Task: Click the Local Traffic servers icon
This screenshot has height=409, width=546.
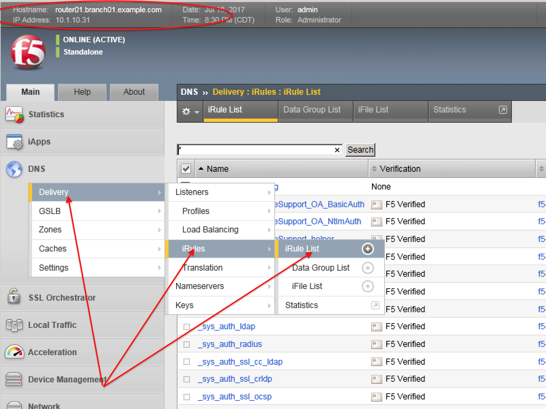Action: [x=14, y=325]
